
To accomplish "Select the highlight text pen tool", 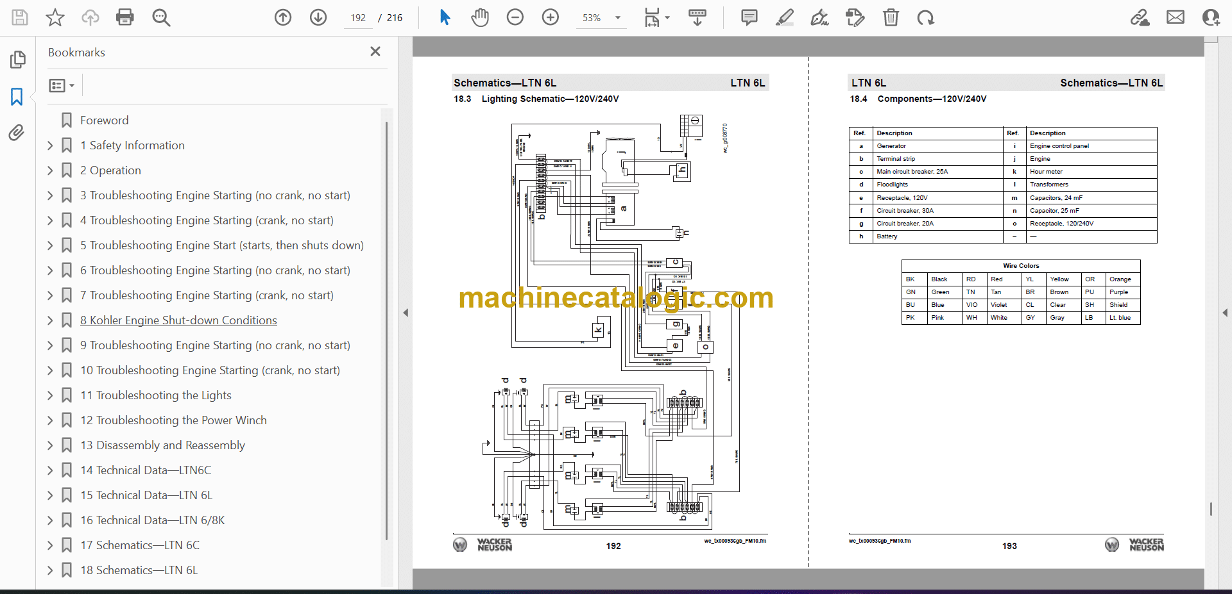I will click(x=784, y=17).
